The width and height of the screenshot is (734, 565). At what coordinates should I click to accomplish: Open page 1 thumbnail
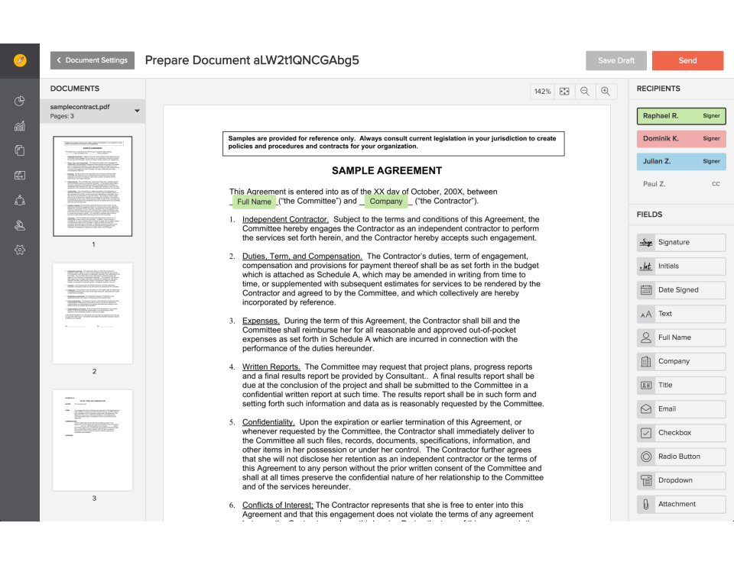(93, 186)
